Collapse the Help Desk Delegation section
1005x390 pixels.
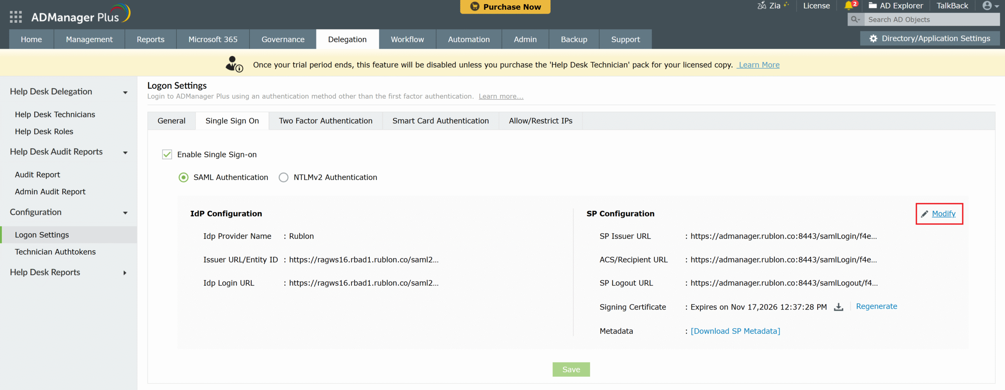click(x=125, y=92)
